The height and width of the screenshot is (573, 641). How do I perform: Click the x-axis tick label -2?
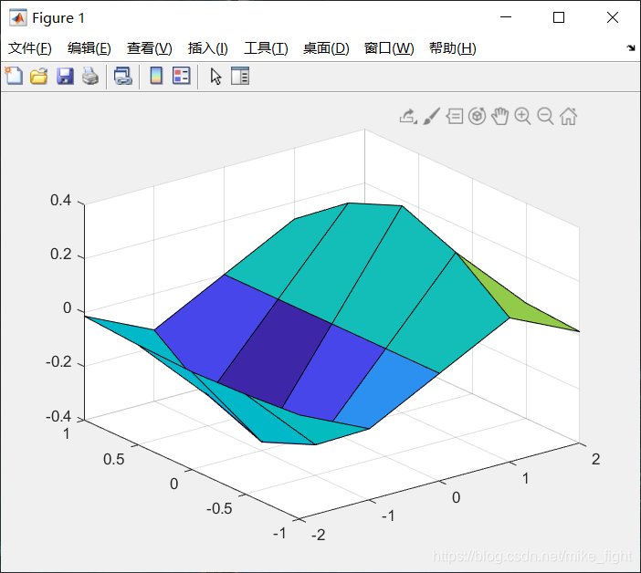319,535
